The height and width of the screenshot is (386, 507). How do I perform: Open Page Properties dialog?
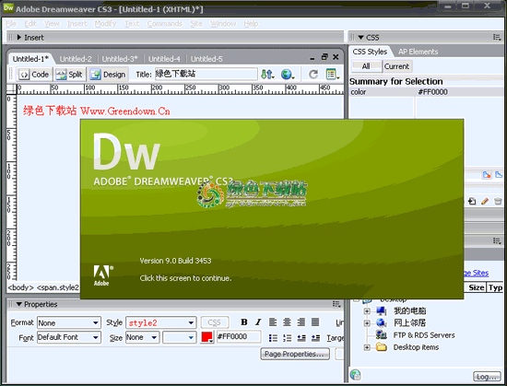click(295, 354)
